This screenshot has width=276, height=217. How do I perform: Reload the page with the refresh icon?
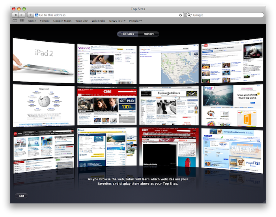point(181,15)
